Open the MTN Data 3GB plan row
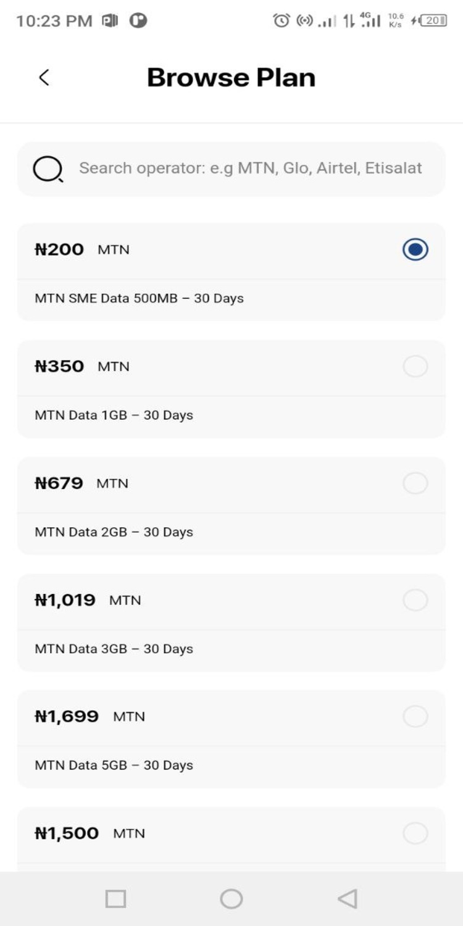The height and width of the screenshot is (926, 463). (114, 649)
